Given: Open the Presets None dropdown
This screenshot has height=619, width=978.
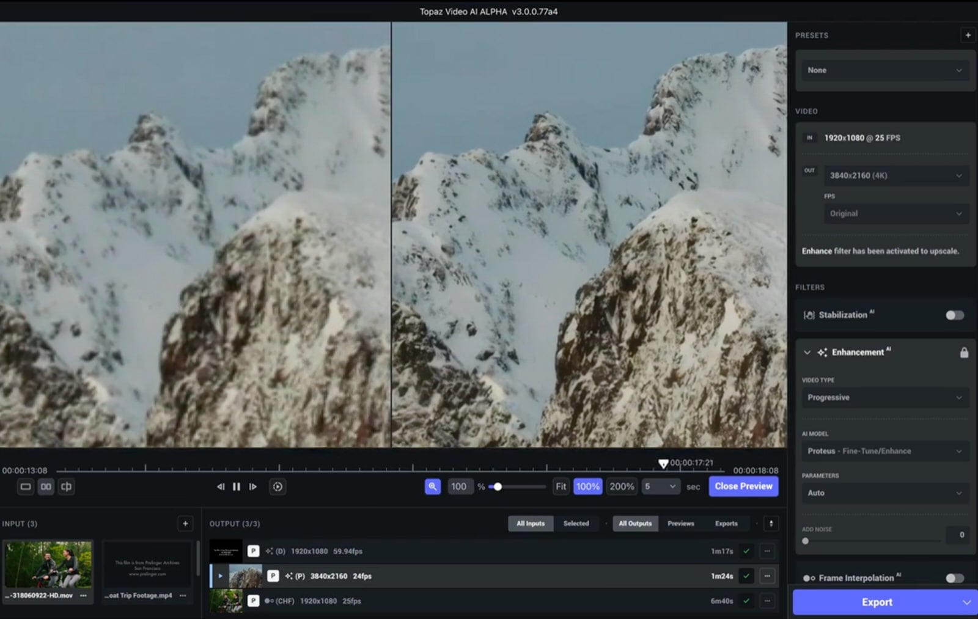Looking at the screenshot, I should click(x=885, y=70).
